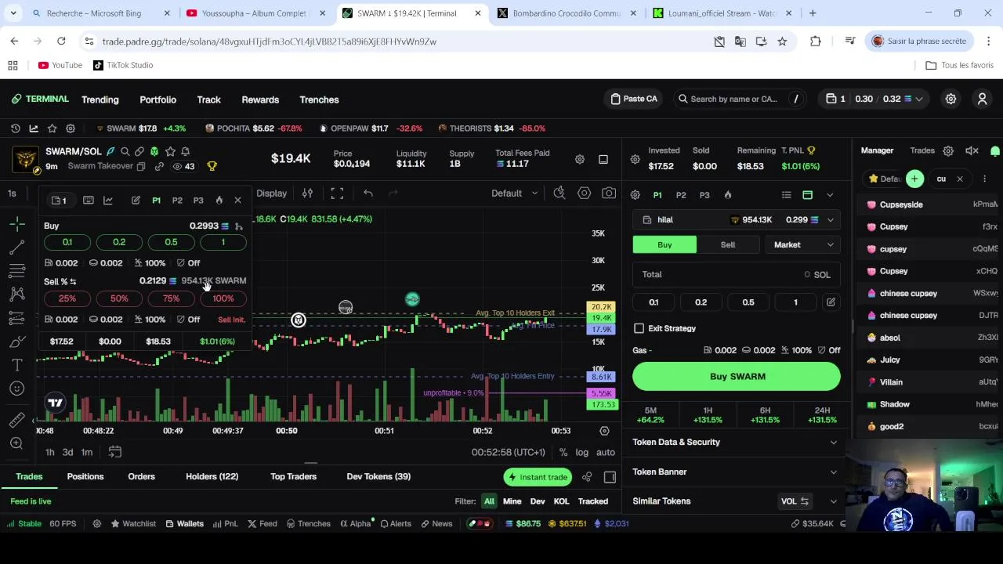Toggle log scale on the chart
1003x564 pixels.
coord(581,452)
